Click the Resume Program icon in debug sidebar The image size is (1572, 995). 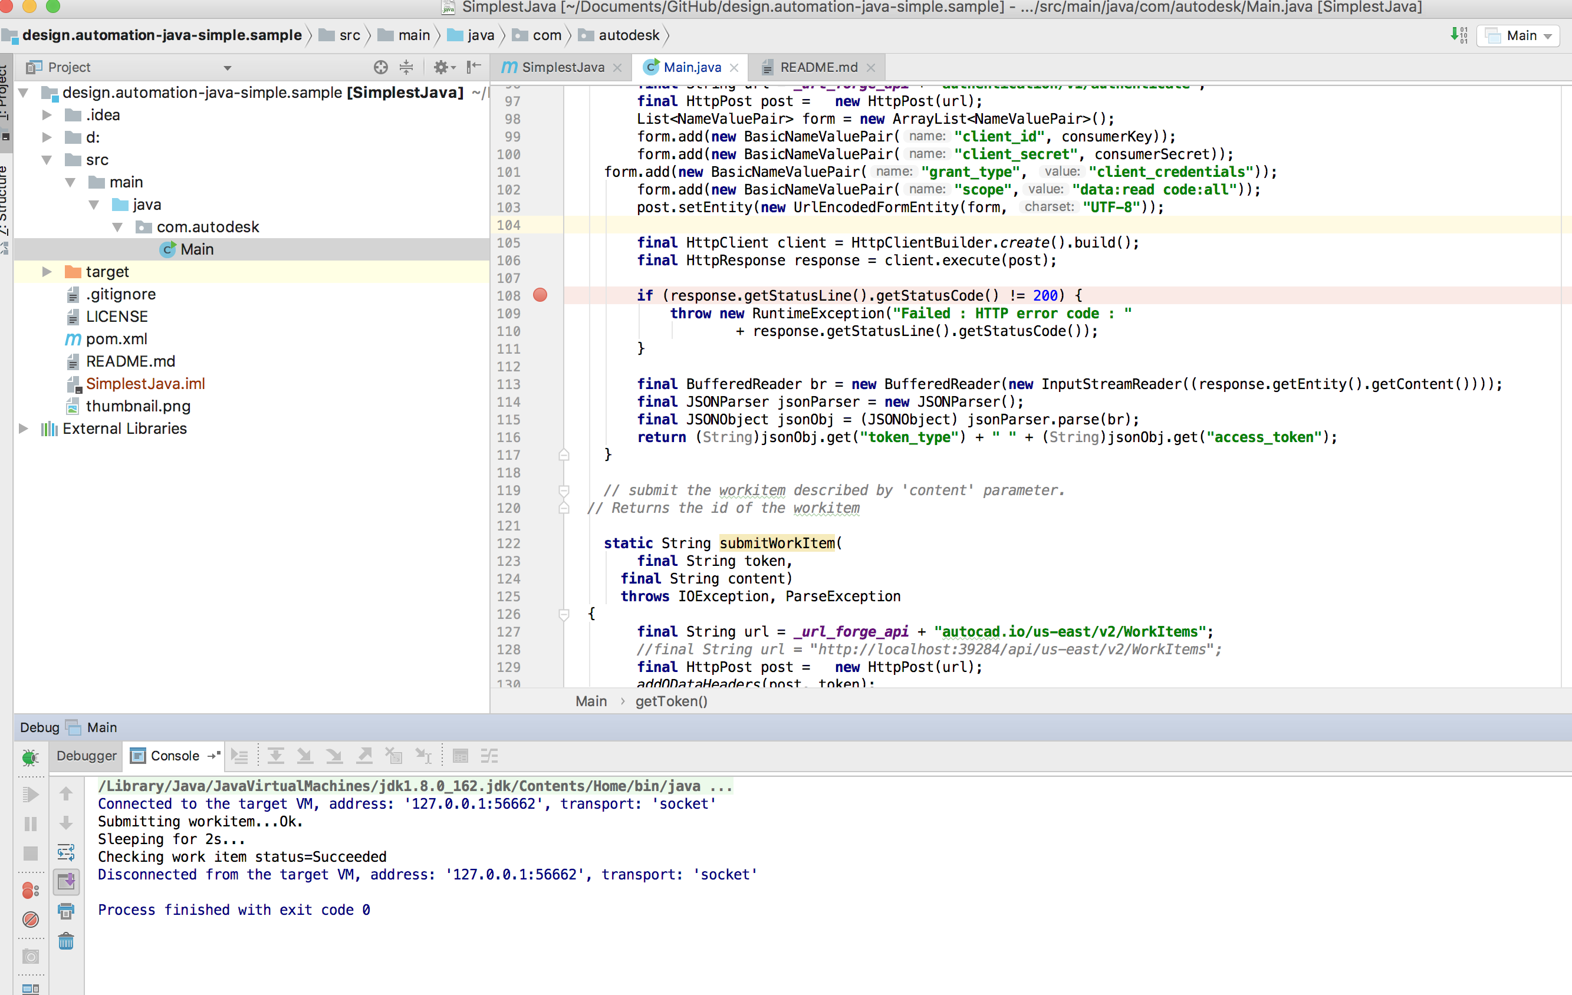tap(30, 794)
